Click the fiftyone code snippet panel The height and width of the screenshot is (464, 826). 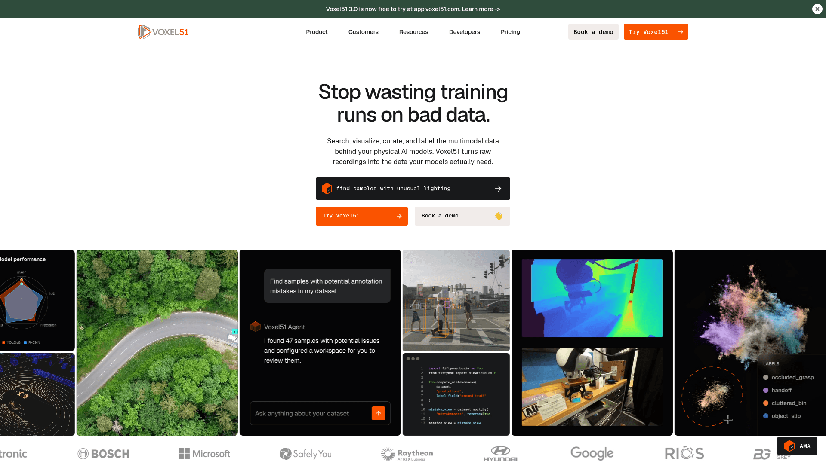coord(456,394)
